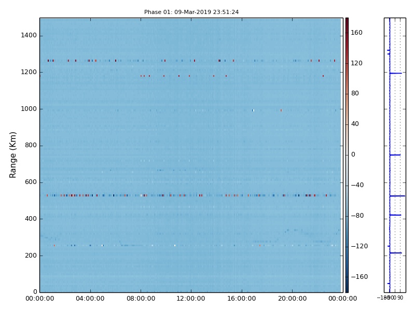The height and width of the screenshot is (311, 415).
Task: Click the side profile spike near range 215
Action: click(x=396, y=253)
